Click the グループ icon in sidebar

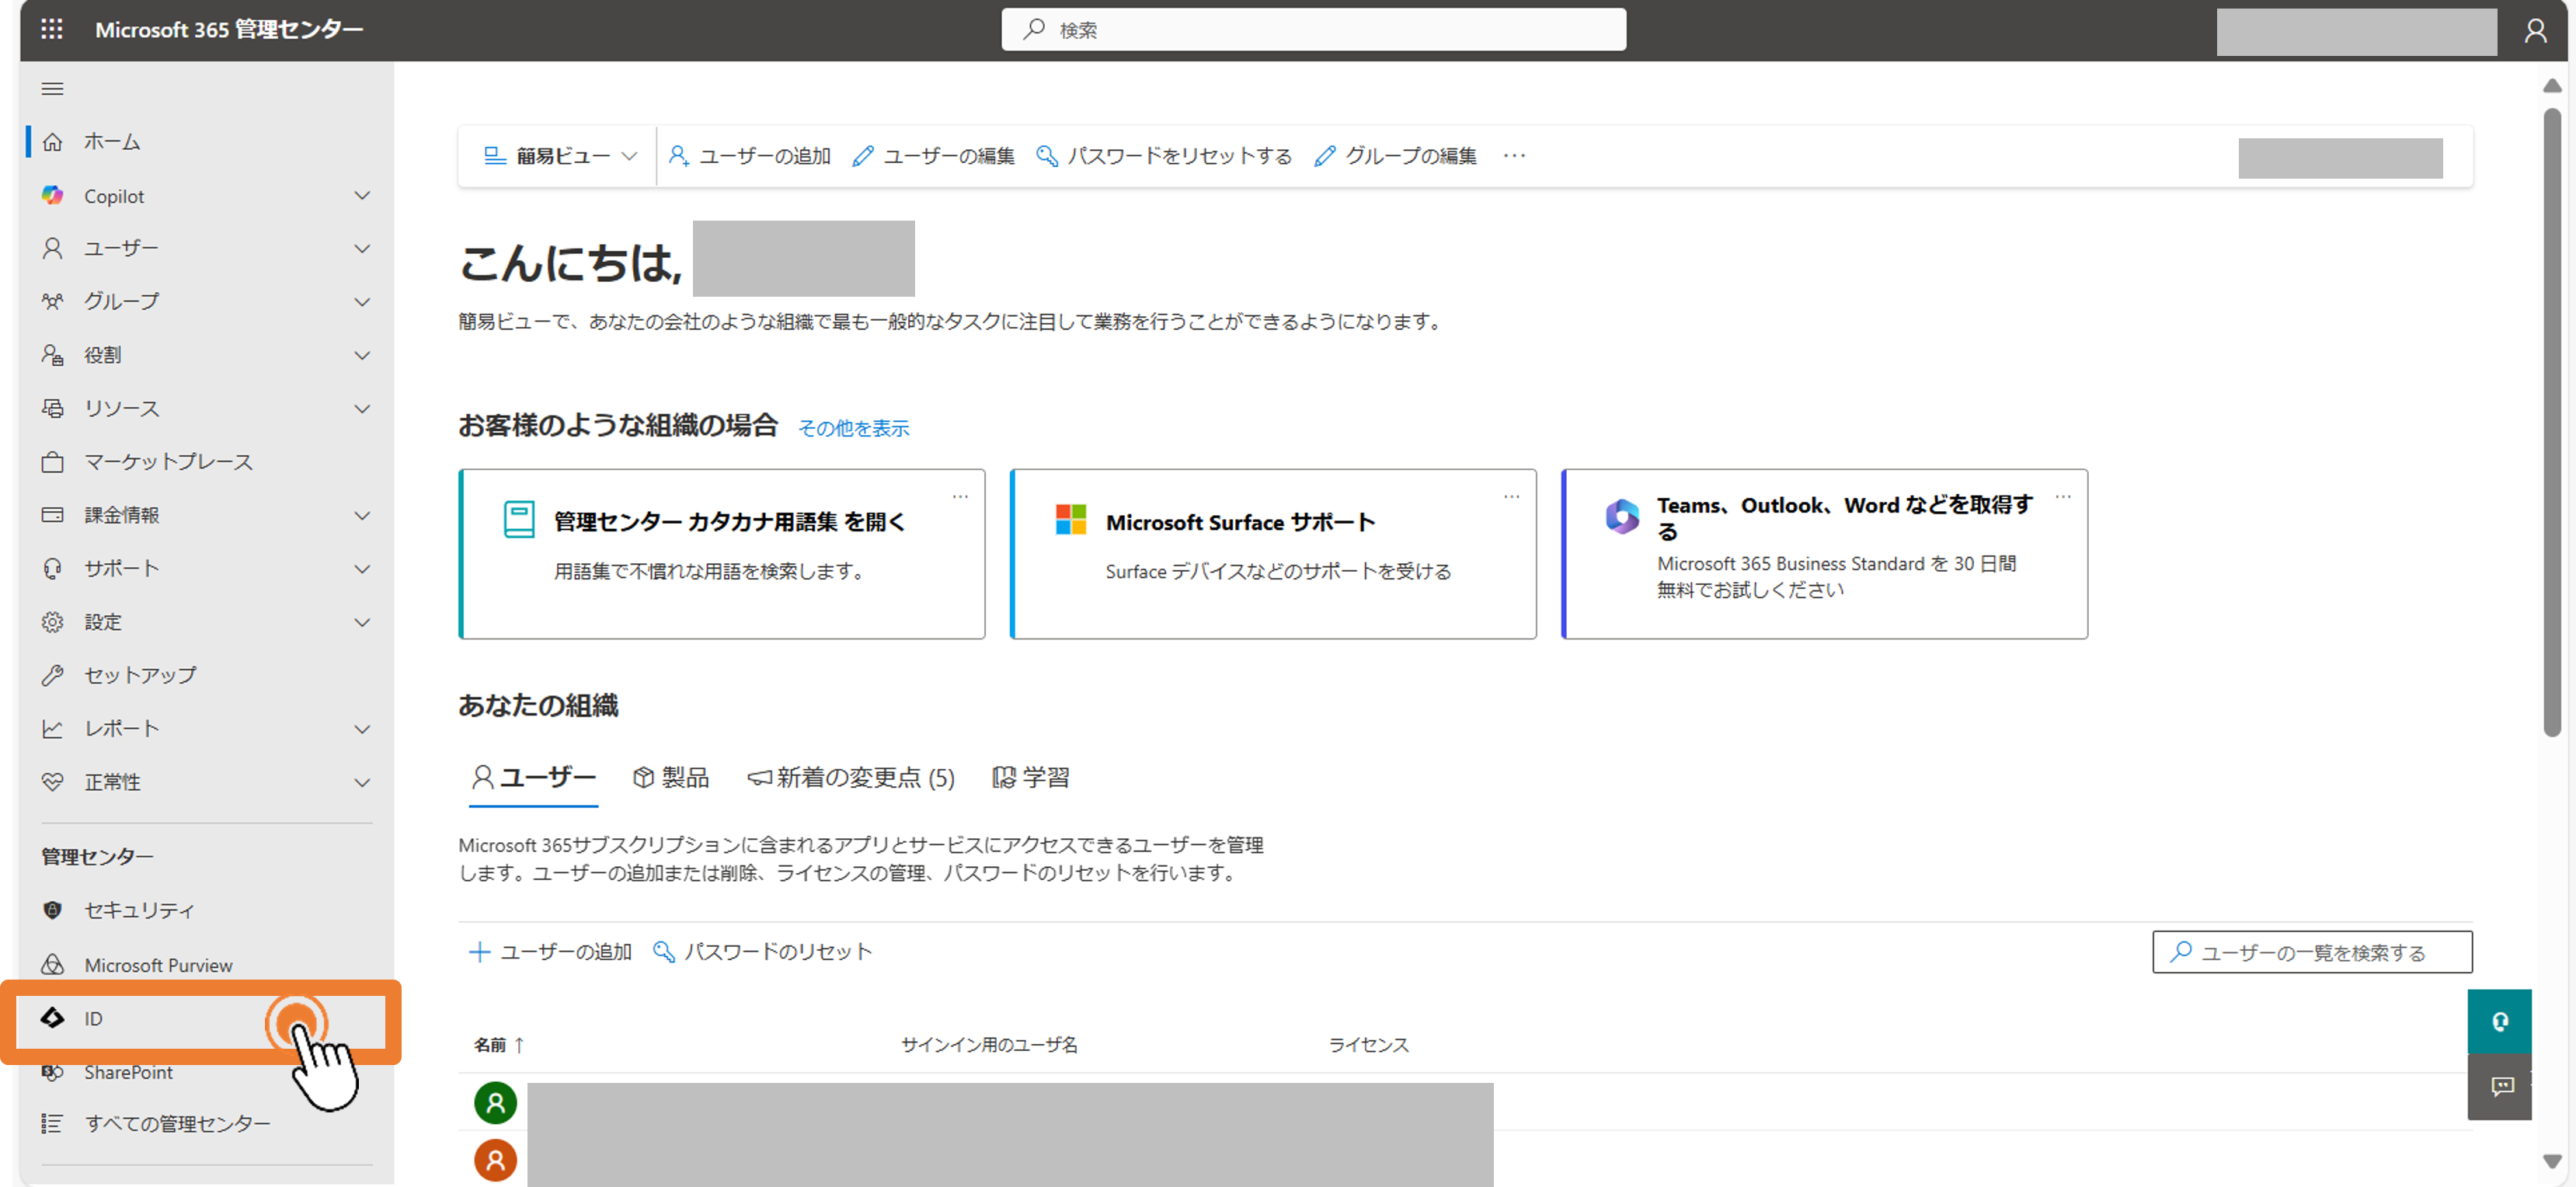pyautogui.click(x=52, y=301)
